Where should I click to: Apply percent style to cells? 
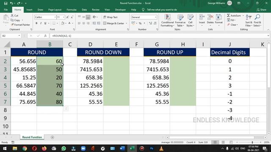click(140, 23)
